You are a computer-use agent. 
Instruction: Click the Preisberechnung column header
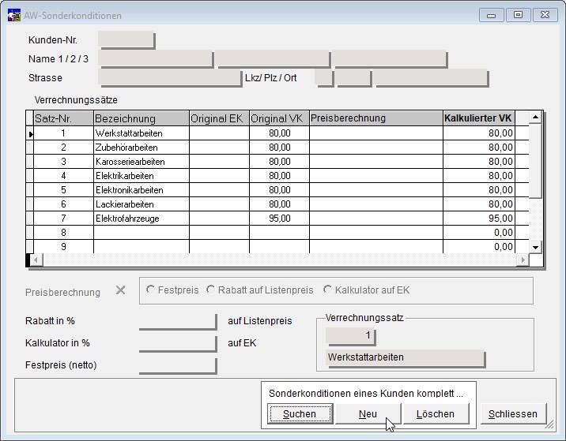376,118
